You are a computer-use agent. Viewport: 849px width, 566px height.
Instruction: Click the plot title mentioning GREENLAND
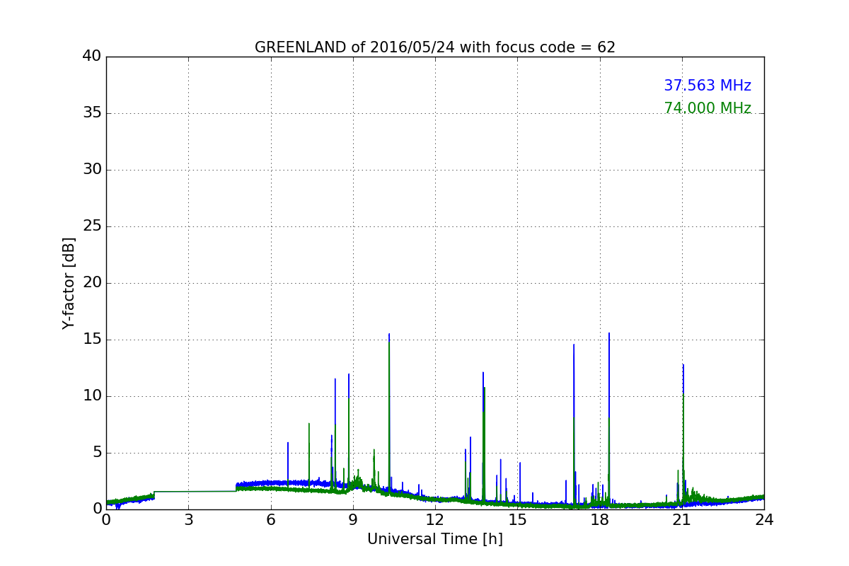(434, 47)
